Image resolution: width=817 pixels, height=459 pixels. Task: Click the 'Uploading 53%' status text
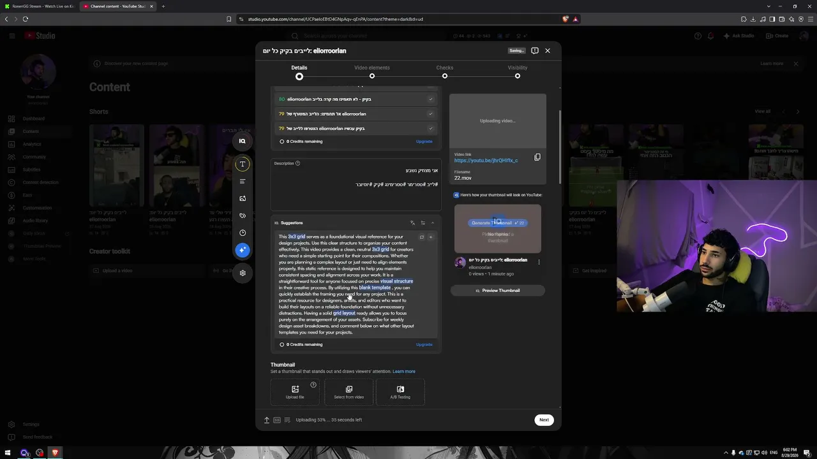point(329,420)
